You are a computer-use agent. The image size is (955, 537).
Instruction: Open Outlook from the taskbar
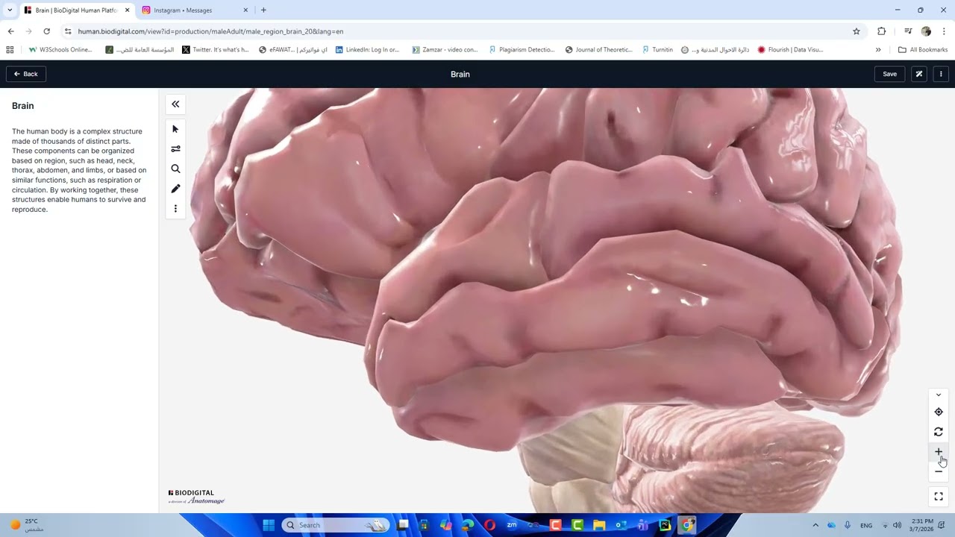click(621, 525)
